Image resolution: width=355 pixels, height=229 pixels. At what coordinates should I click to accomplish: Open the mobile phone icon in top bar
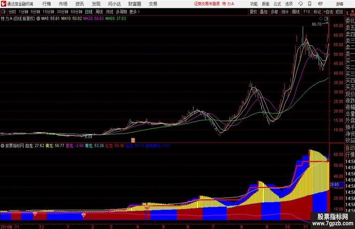309,4
